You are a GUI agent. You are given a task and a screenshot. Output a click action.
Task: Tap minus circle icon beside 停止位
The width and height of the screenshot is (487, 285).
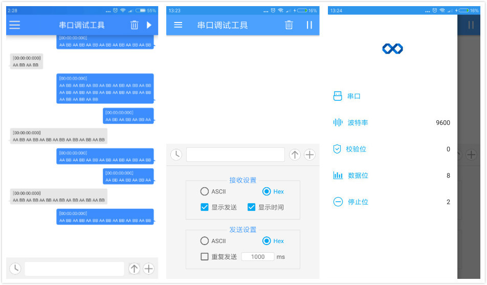coord(338,202)
